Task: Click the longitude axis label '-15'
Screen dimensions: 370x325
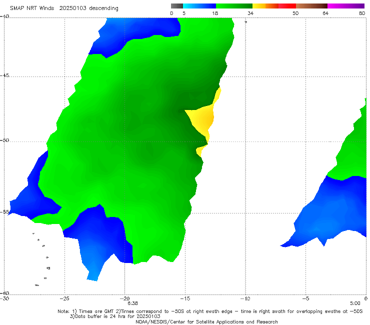Action: 185,298
